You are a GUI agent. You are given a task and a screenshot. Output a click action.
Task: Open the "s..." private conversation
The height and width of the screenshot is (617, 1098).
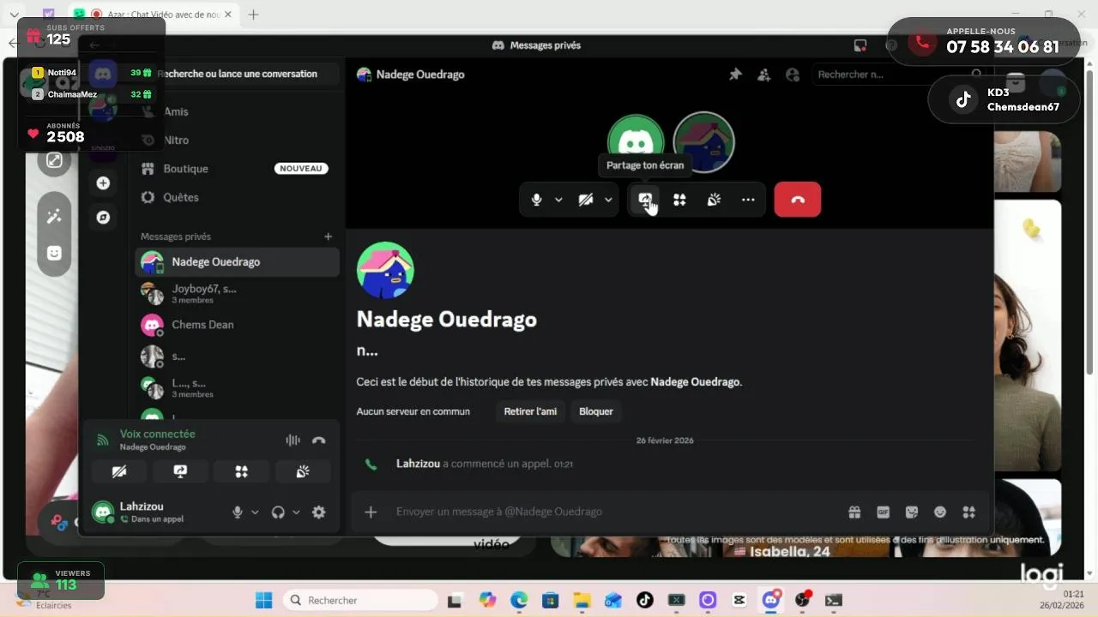pos(238,356)
